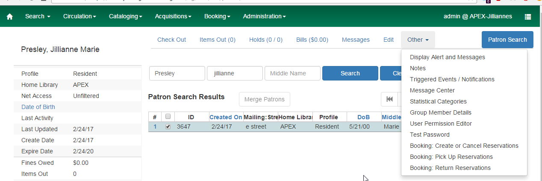Open the Holds (0 / 0) tab
542x181 pixels.
pyautogui.click(x=266, y=40)
